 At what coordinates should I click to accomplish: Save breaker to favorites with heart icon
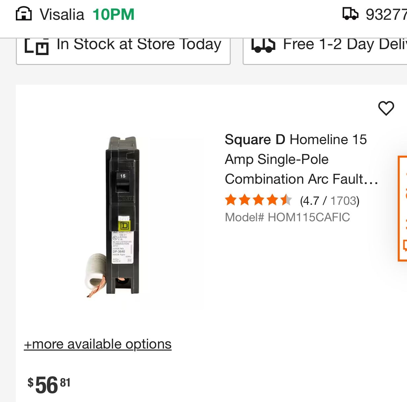tap(386, 108)
